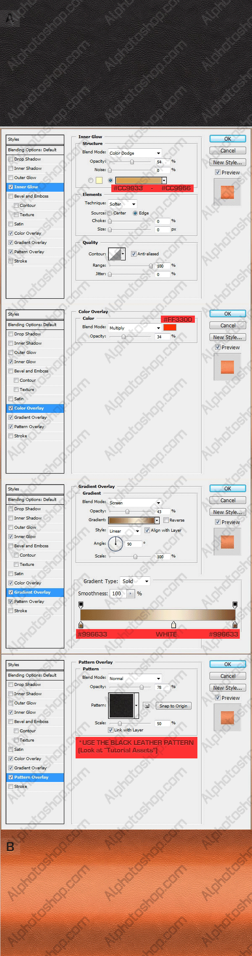Click the Snap to Origin button
Viewport: 252px width, 956px height.
point(173,706)
